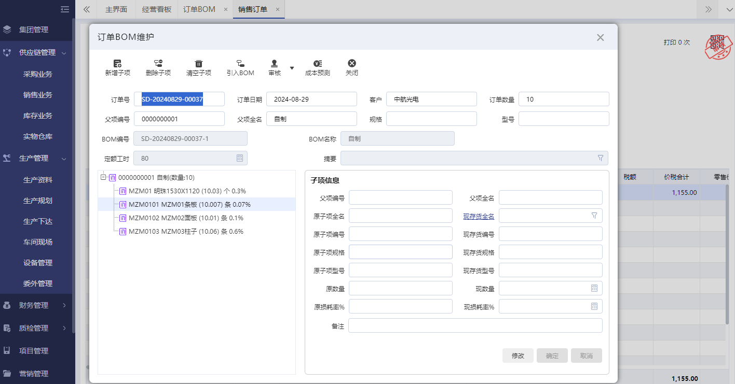The width and height of the screenshot is (735, 384).
Task: Click the filter icon next to 现存货全名 field
Action: point(594,215)
